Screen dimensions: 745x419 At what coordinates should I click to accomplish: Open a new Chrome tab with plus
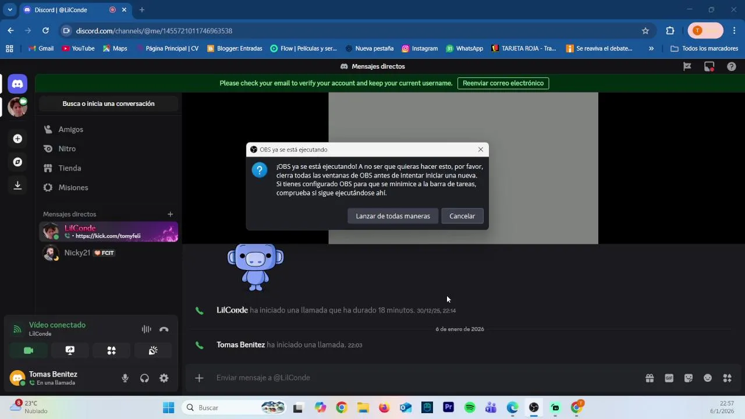click(x=141, y=10)
